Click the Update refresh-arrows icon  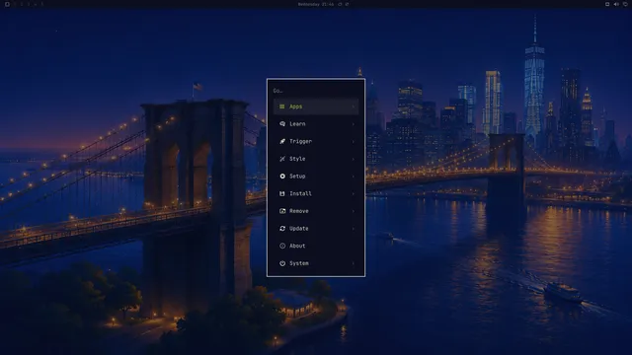click(282, 228)
